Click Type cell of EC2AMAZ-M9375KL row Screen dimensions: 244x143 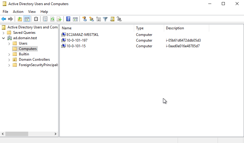pos(144,35)
